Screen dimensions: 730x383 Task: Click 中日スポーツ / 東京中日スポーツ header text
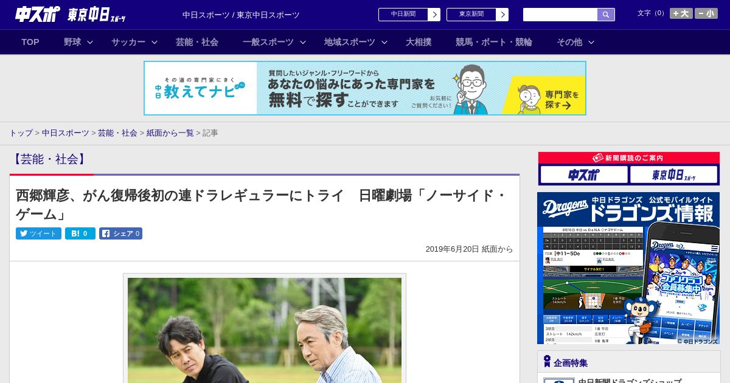click(241, 15)
